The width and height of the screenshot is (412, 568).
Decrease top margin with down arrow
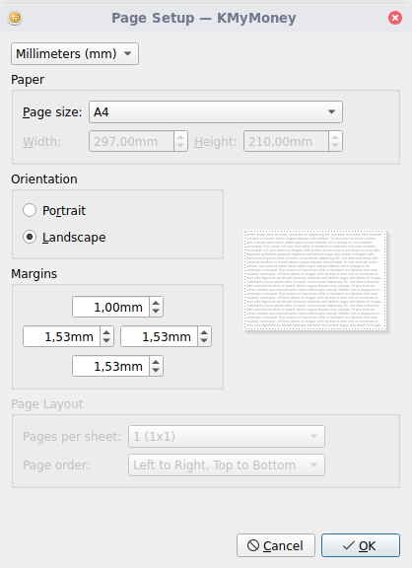click(x=156, y=312)
